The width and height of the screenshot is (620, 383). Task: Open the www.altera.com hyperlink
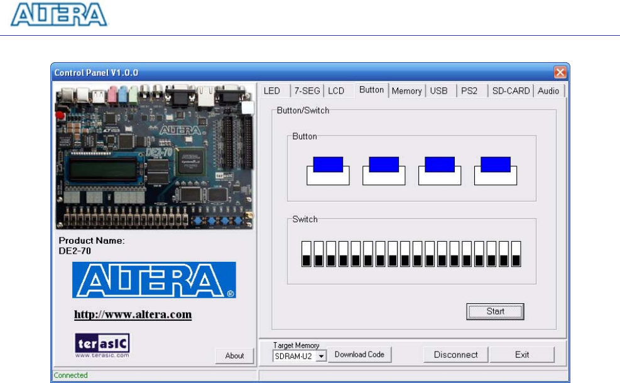(x=133, y=315)
